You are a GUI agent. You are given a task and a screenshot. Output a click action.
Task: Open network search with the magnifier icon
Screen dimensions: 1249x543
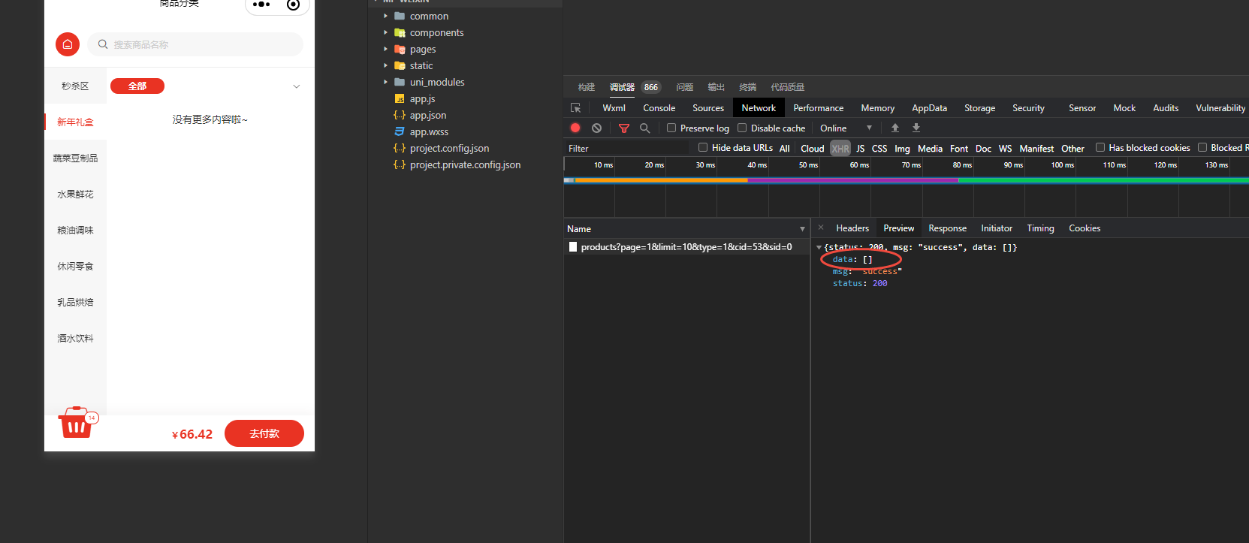(644, 128)
